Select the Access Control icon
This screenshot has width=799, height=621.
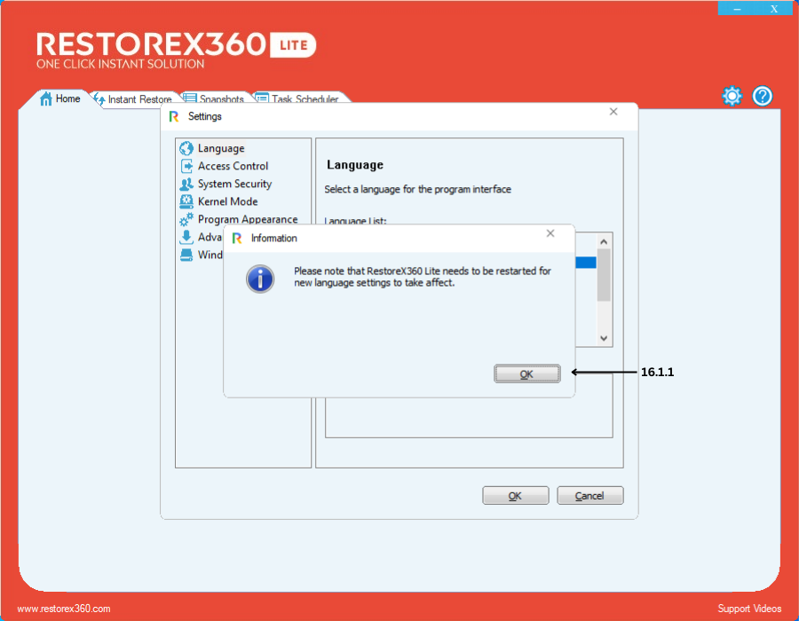(x=186, y=167)
